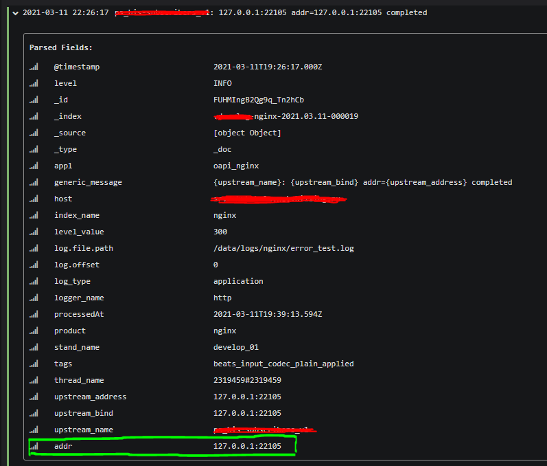
Task: Open stats icon beside _index field
Action: point(34,116)
